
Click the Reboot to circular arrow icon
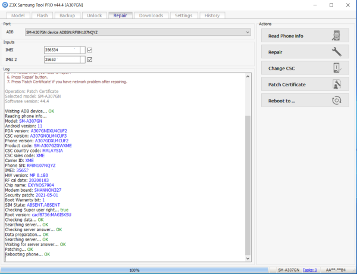[337, 100]
